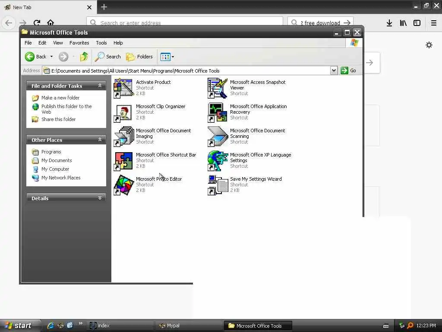Show hidden Quick Launch icons chevron

pos(81,323)
